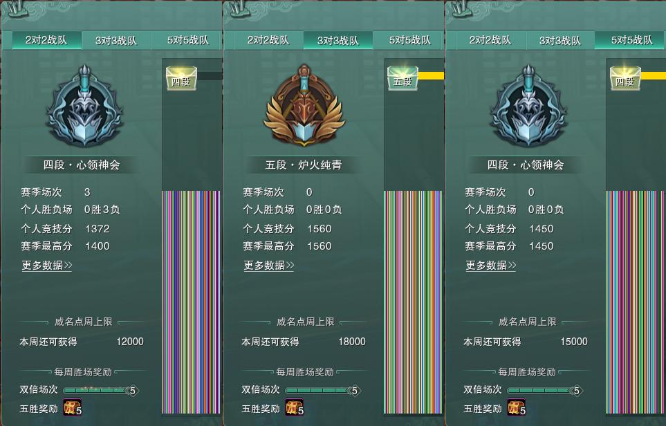Select the 5对5战队 tab in the first panel
The image size is (666, 426).
tap(187, 41)
